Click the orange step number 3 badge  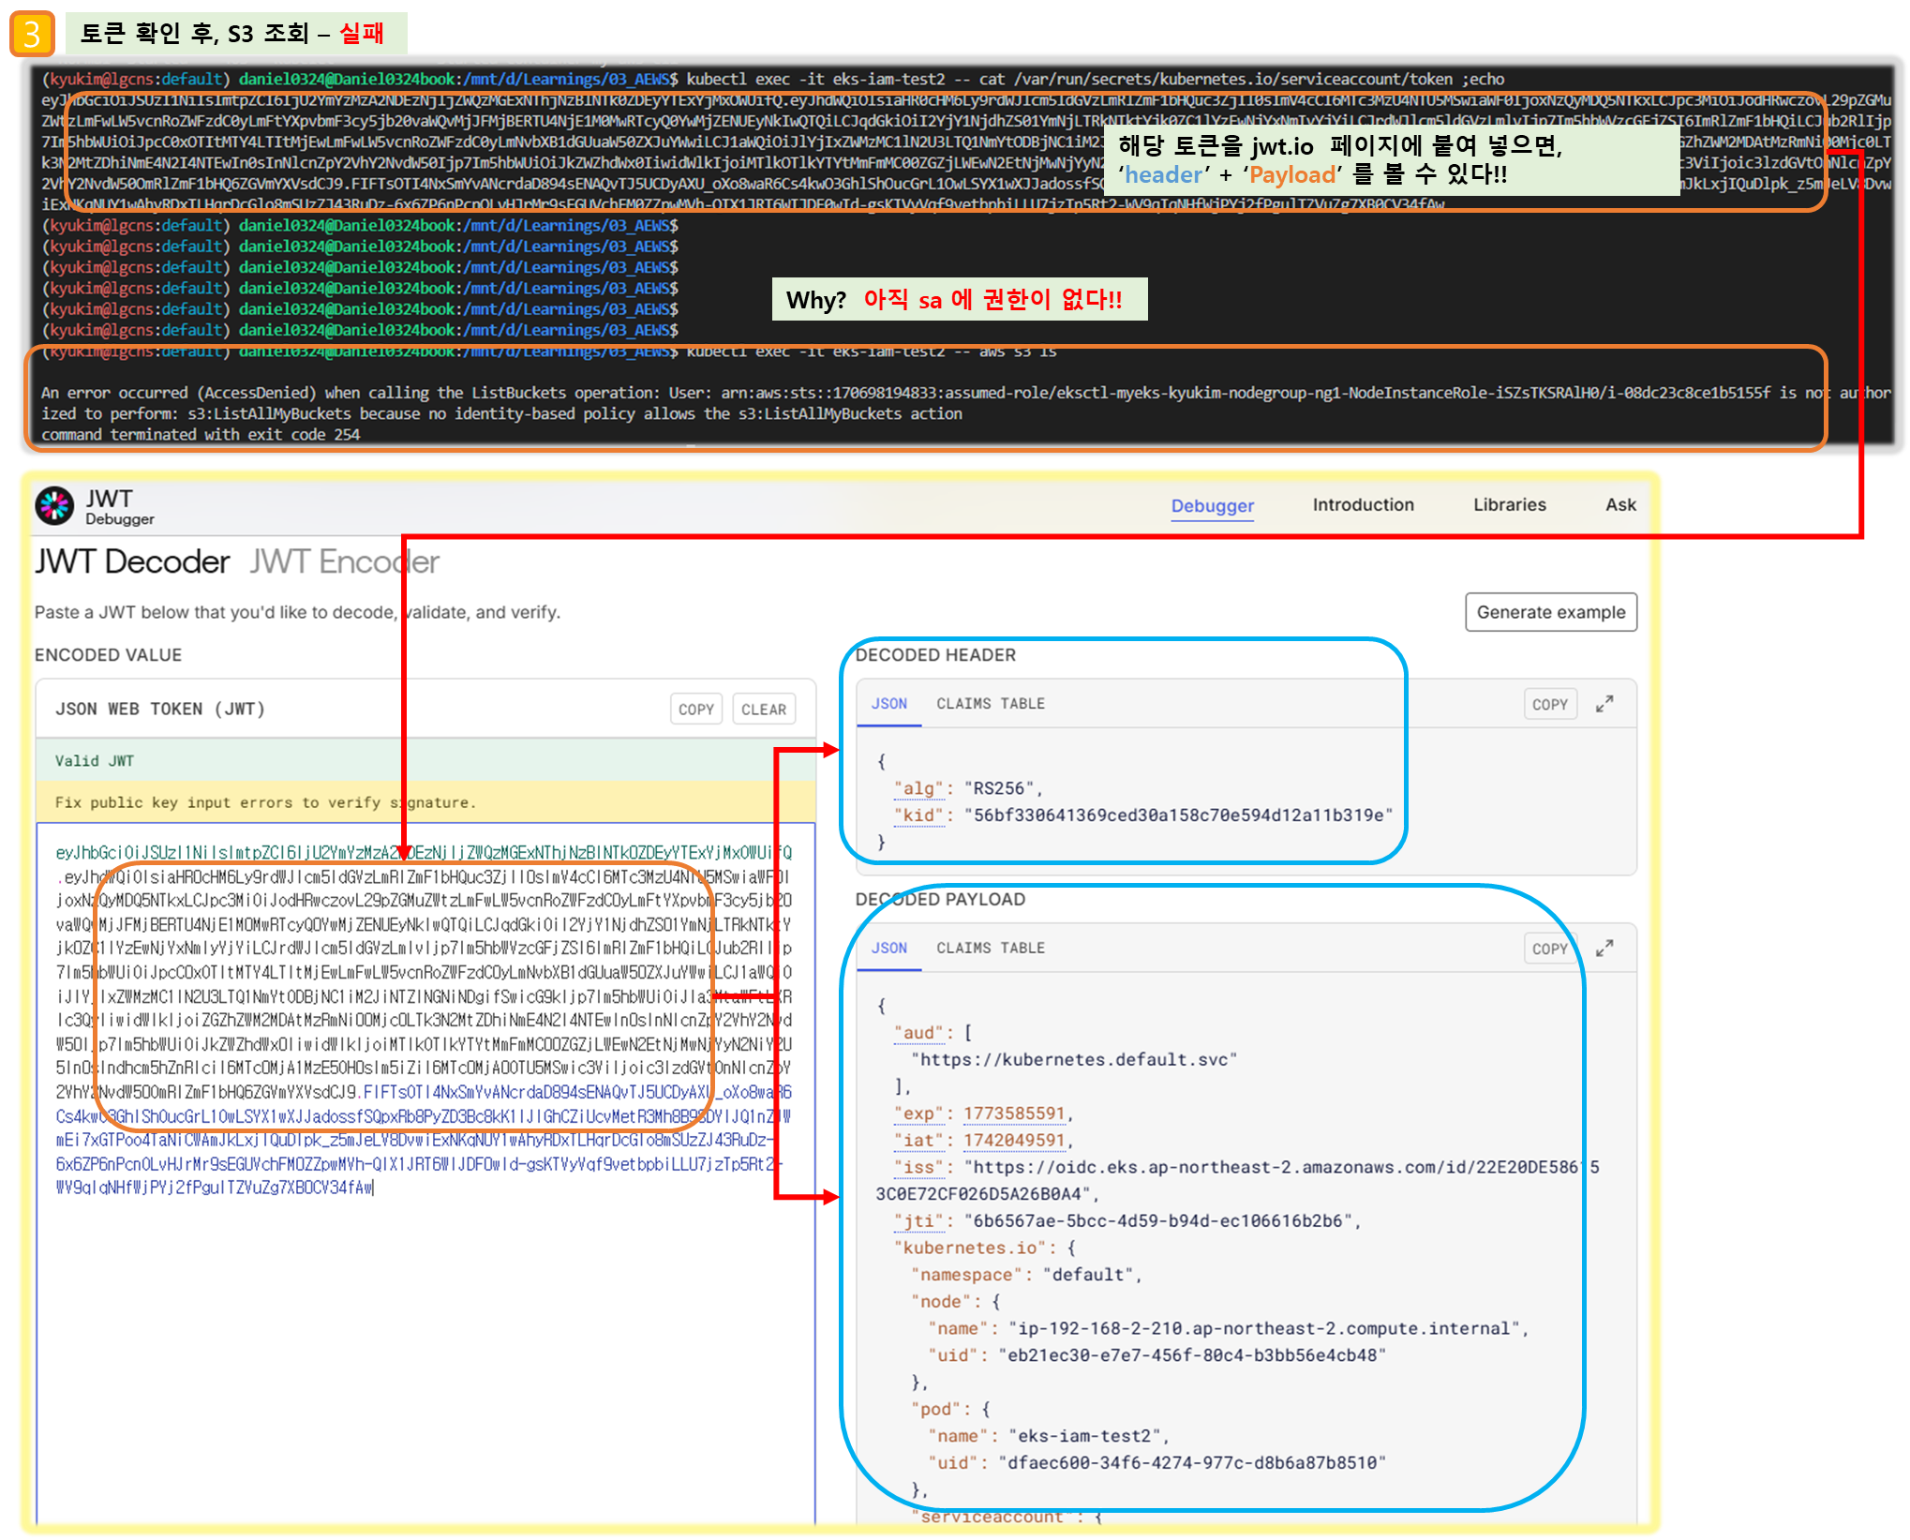pos(32,34)
